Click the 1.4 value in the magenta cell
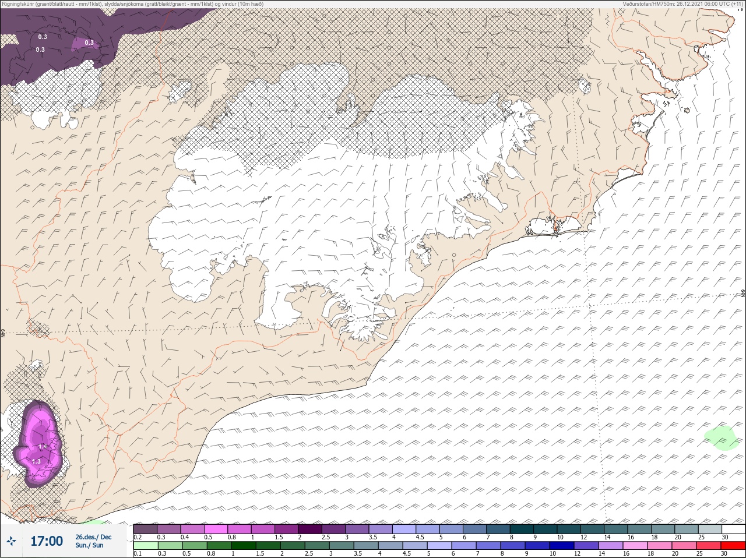Viewport: 746px width, 558px height. click(42, 446)
